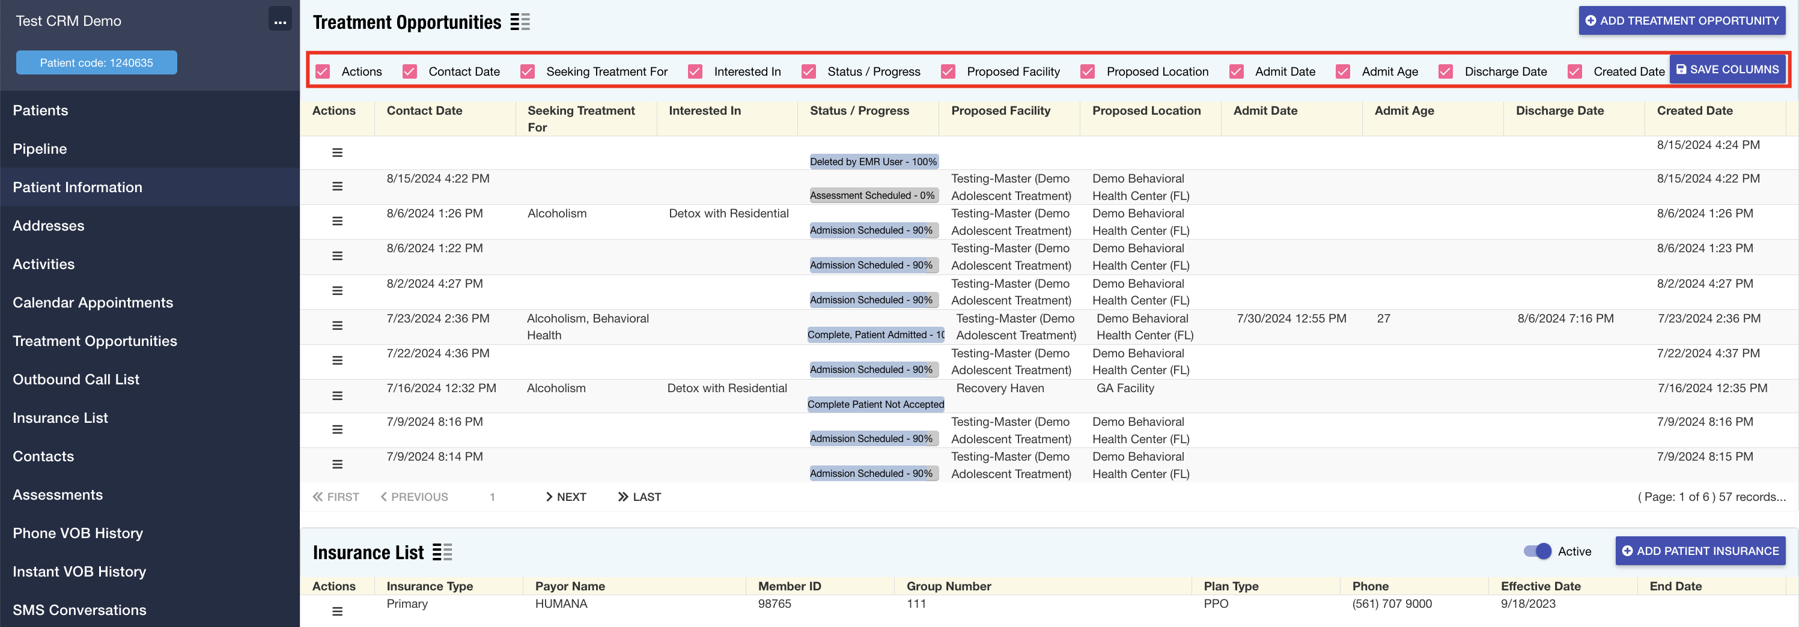Open the three-dot menu beside Test CRM Demo
1799x627 pixels.
tap(280, 21)
